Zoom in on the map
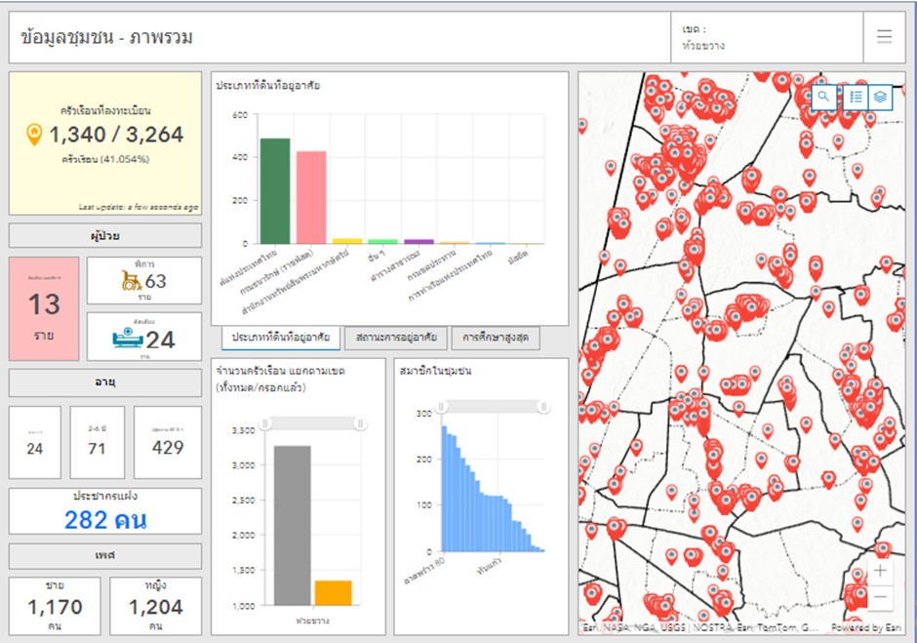Image resolution: width=917 pixels, height=643 pixels. (x=880, y=571)
